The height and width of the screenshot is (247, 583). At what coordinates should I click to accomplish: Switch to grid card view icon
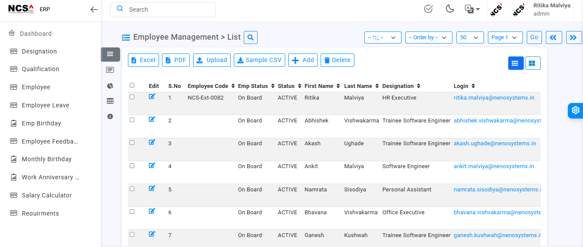pyautogui.click(x=533, y=63)
